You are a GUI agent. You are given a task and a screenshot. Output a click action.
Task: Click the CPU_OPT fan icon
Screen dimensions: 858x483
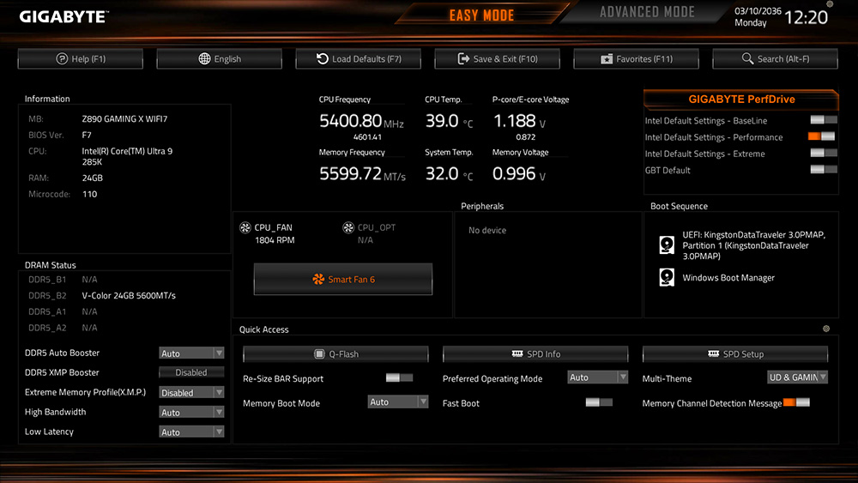(x=348, y=228)
